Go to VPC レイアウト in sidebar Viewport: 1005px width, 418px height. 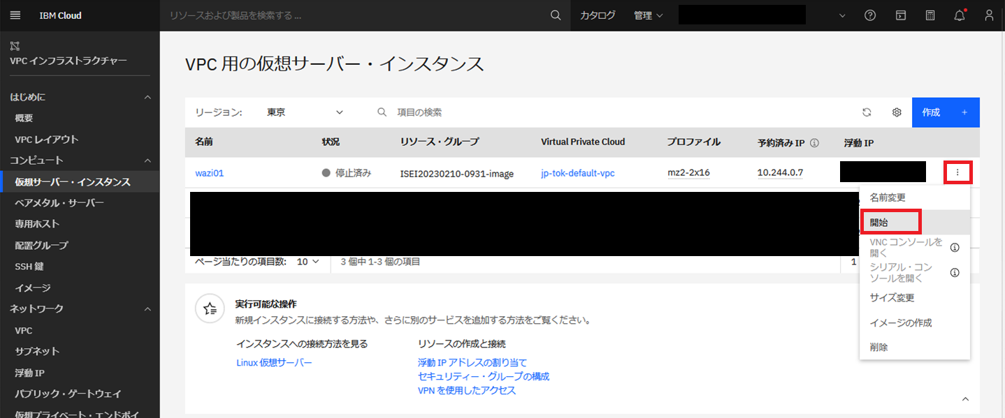click(47, 140)
